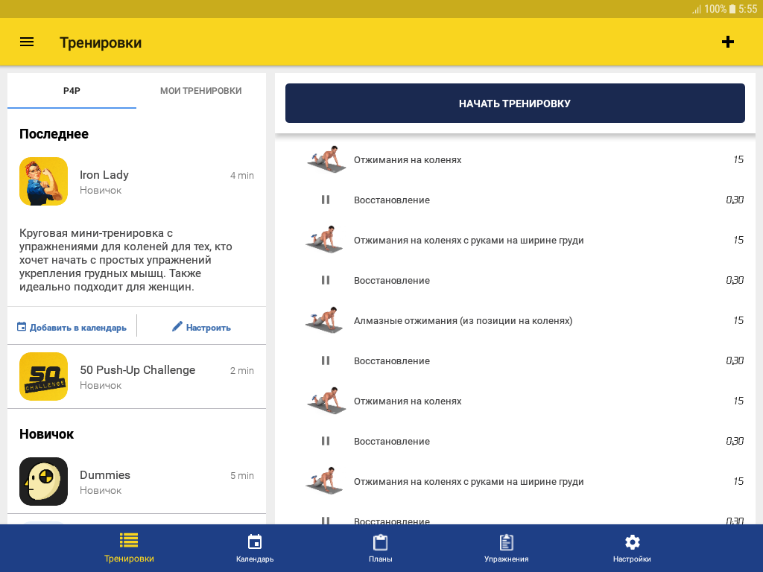Open first 'с руками на ширине груди' thumbnail
Image resolution: width=763 pixels, height=572 pixels.
pyautogui.click(x=325, y=239)
